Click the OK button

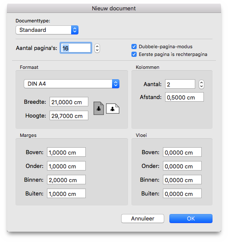[x=191, y=218]
